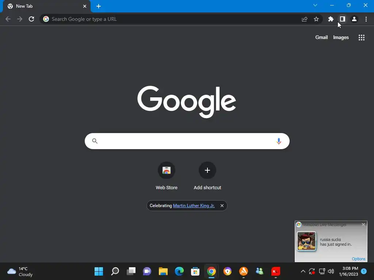Close the New Tab tab
This screenshot has height=280, width=374.
coord(85,6)
